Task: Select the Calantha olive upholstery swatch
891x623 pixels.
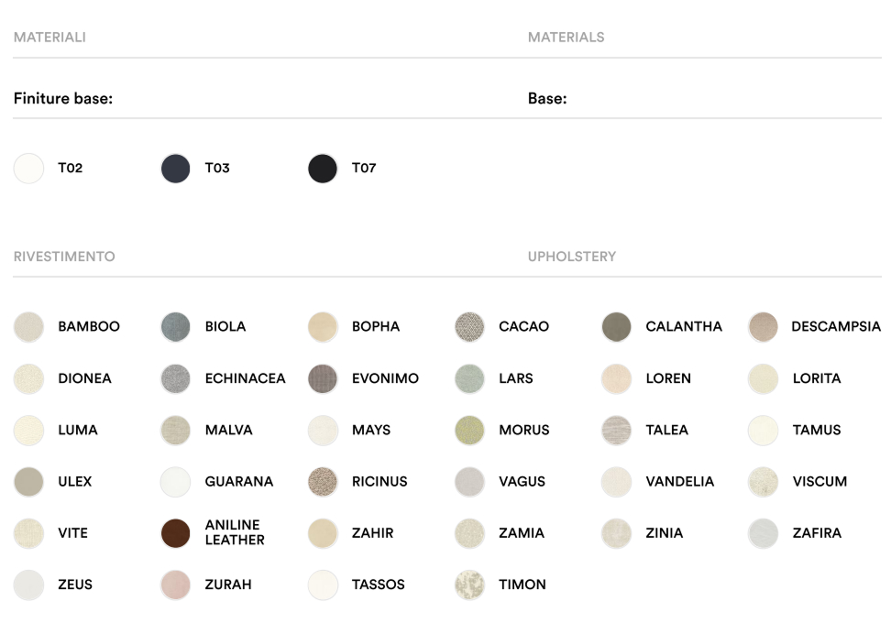Action: (617, 327)
